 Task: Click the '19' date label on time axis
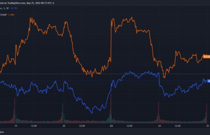[x=16, y=126]
